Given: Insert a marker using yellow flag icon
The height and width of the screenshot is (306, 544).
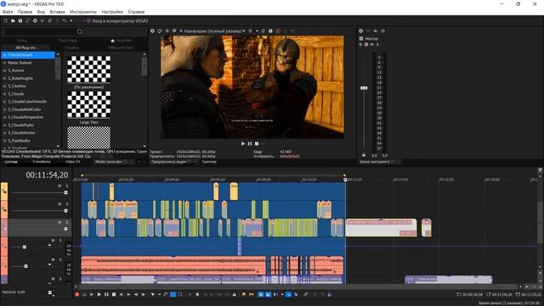Looking at the screenshot, I should pos(244,295).
